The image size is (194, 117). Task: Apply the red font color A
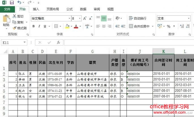pos(76,26)
